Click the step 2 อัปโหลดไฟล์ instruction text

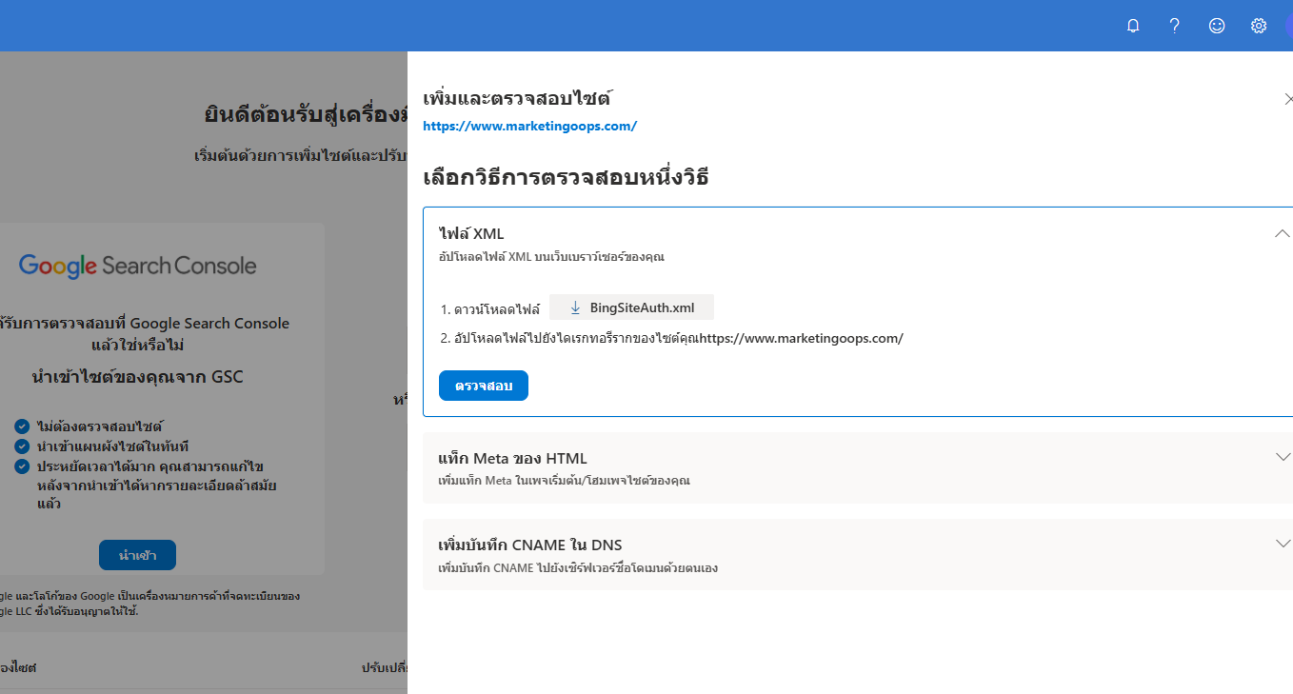coord(671,338)
